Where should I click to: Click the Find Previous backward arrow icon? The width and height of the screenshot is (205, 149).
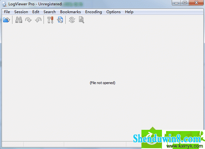38,20
